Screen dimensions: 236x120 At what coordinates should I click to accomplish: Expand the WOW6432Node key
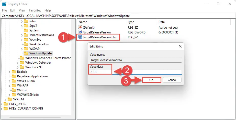point(10,95)
